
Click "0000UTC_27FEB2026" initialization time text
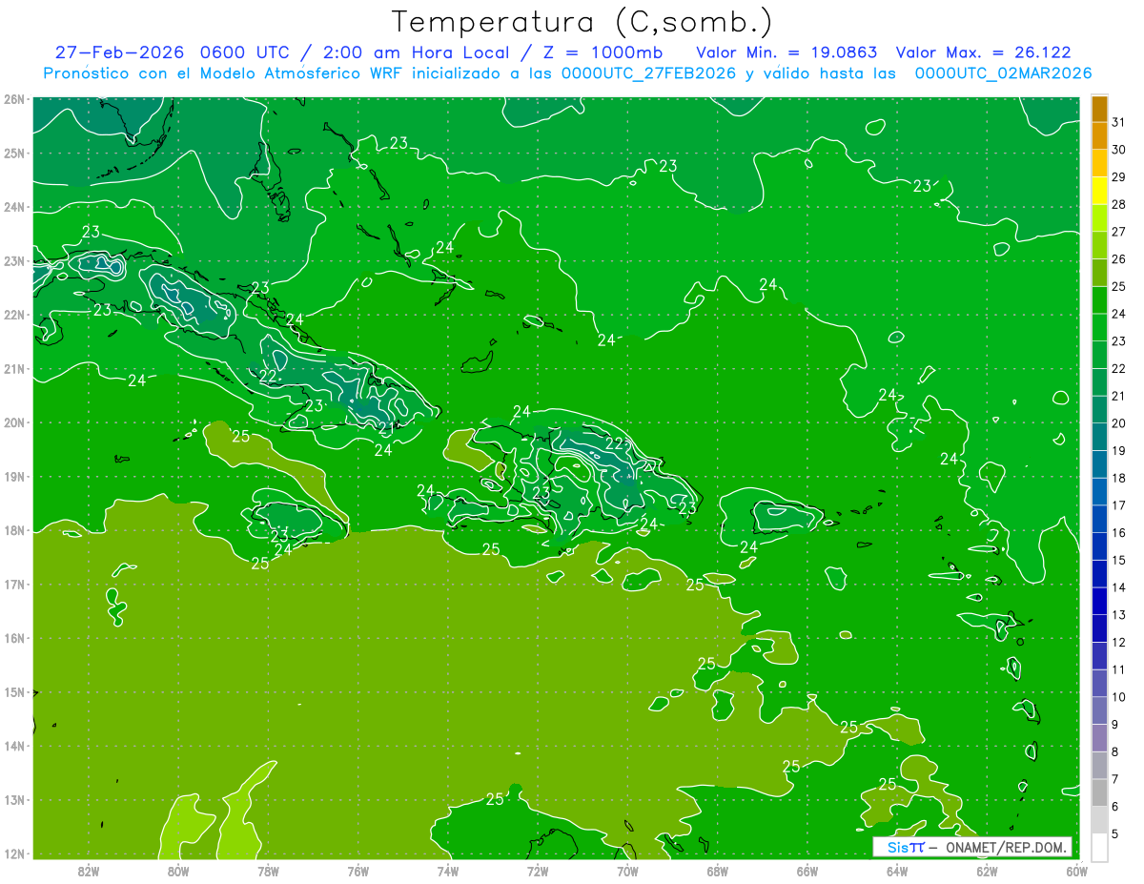[648, 72]
